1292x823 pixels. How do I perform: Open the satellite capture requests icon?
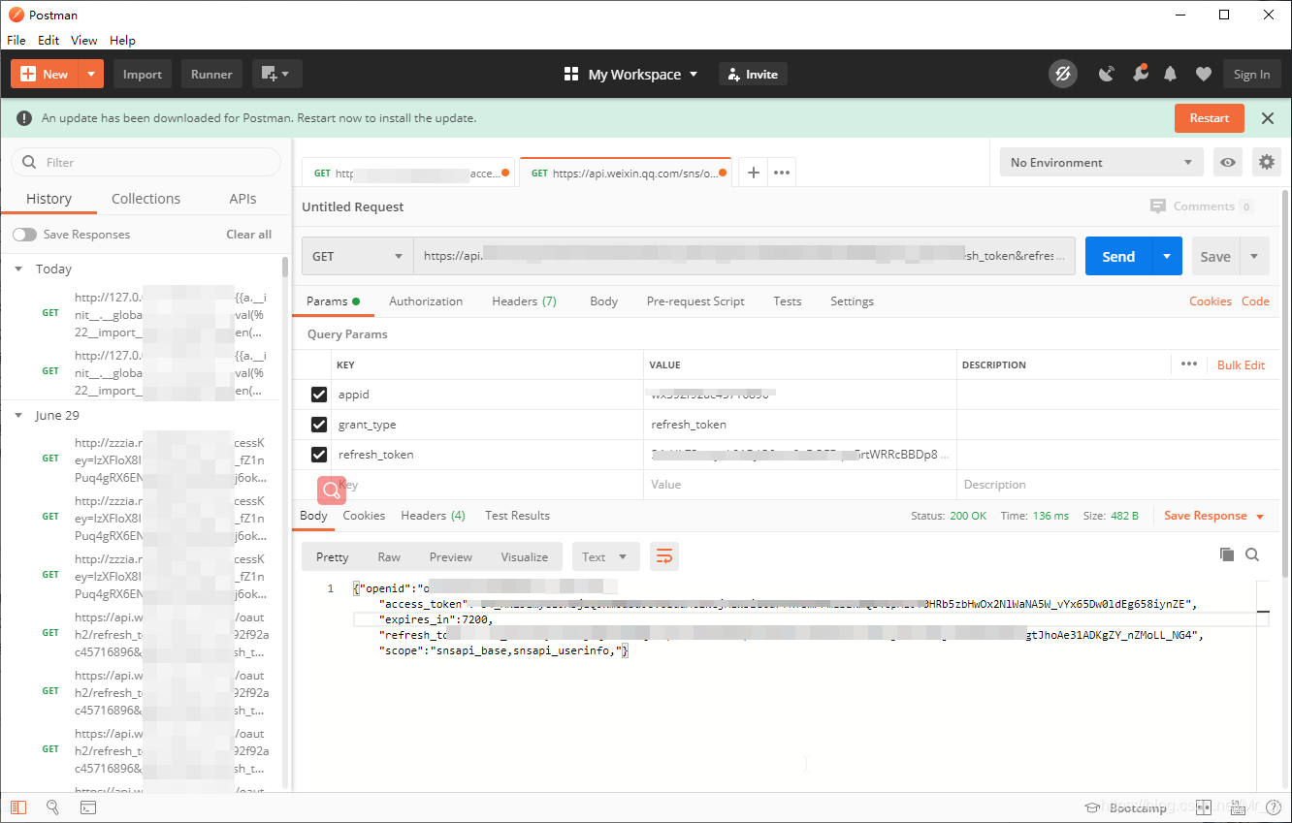pos(1107,75)
